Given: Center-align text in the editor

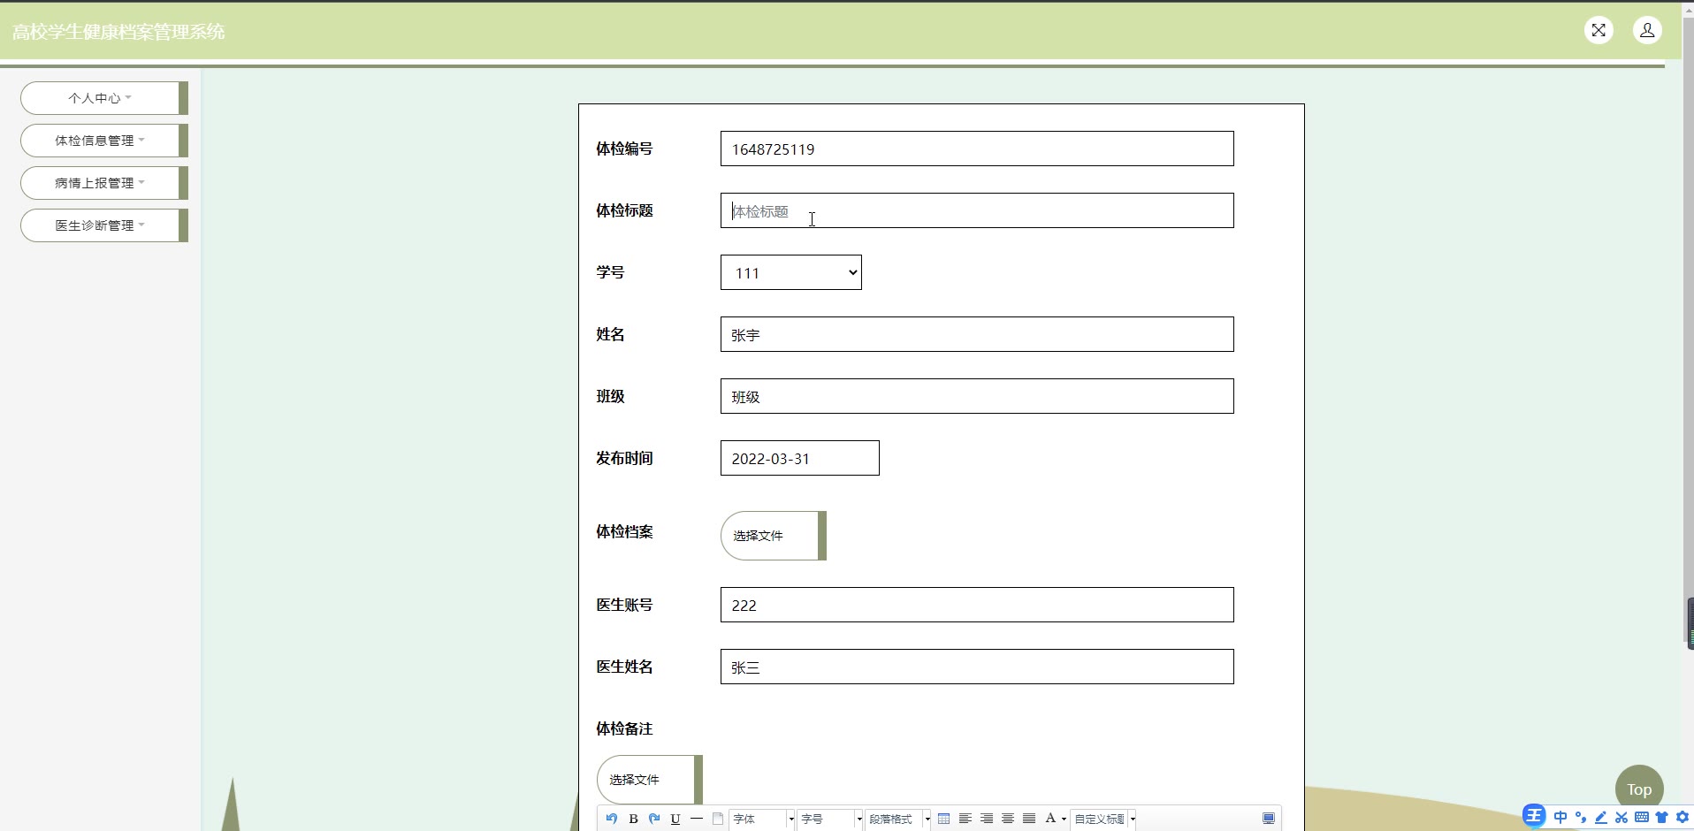Looking at the screenshot, I should pos(1007,819).
